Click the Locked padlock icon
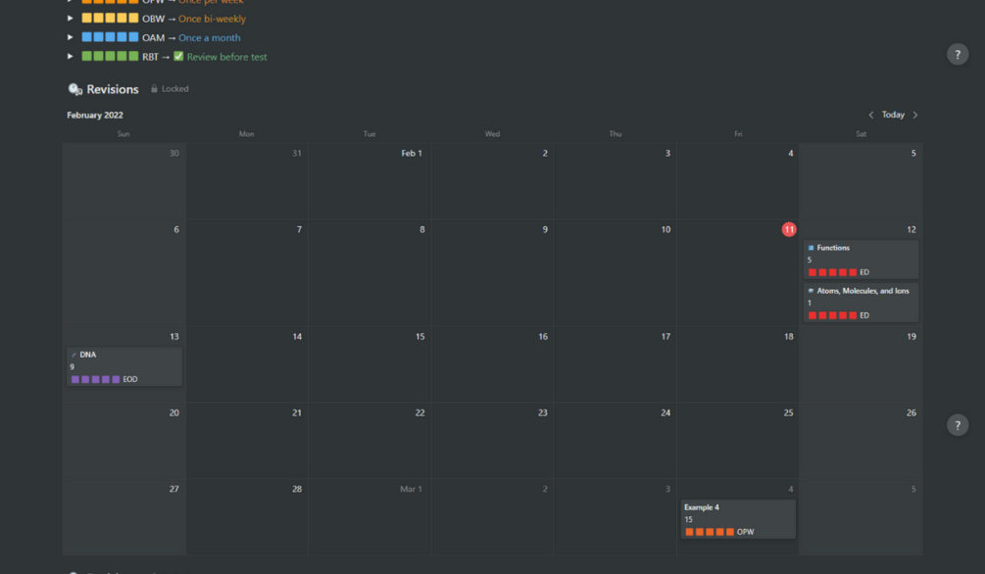The height and width of the screenshot is (574, 985). [154, 88]
